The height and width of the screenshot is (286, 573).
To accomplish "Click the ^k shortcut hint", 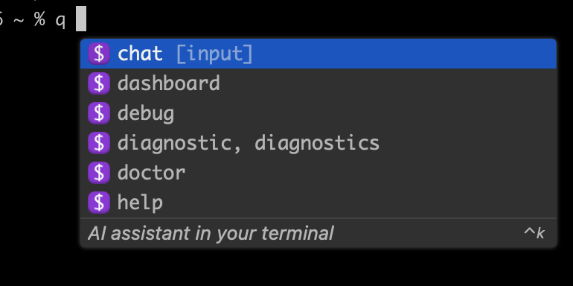I will pos(534,233).
